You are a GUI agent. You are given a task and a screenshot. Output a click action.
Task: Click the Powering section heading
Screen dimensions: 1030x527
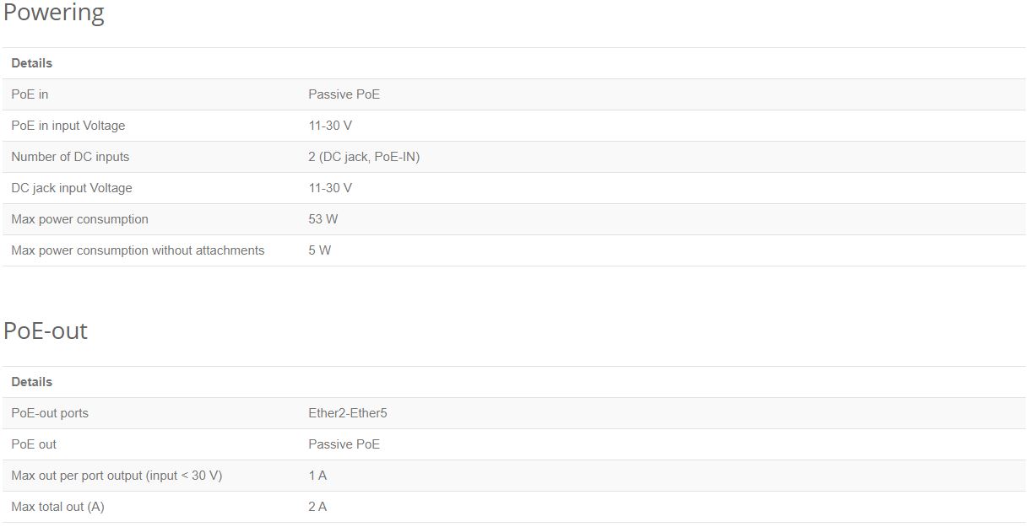[x=54, y=13]
